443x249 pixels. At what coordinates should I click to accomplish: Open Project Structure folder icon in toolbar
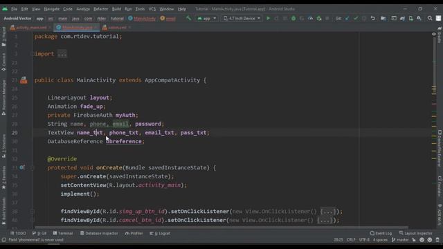383,19
